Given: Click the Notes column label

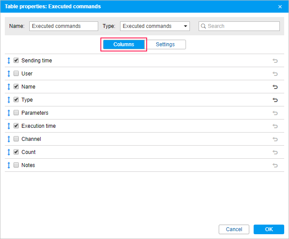Looking at the screenshot, I should pyautogui.click(x=28, y=165).
